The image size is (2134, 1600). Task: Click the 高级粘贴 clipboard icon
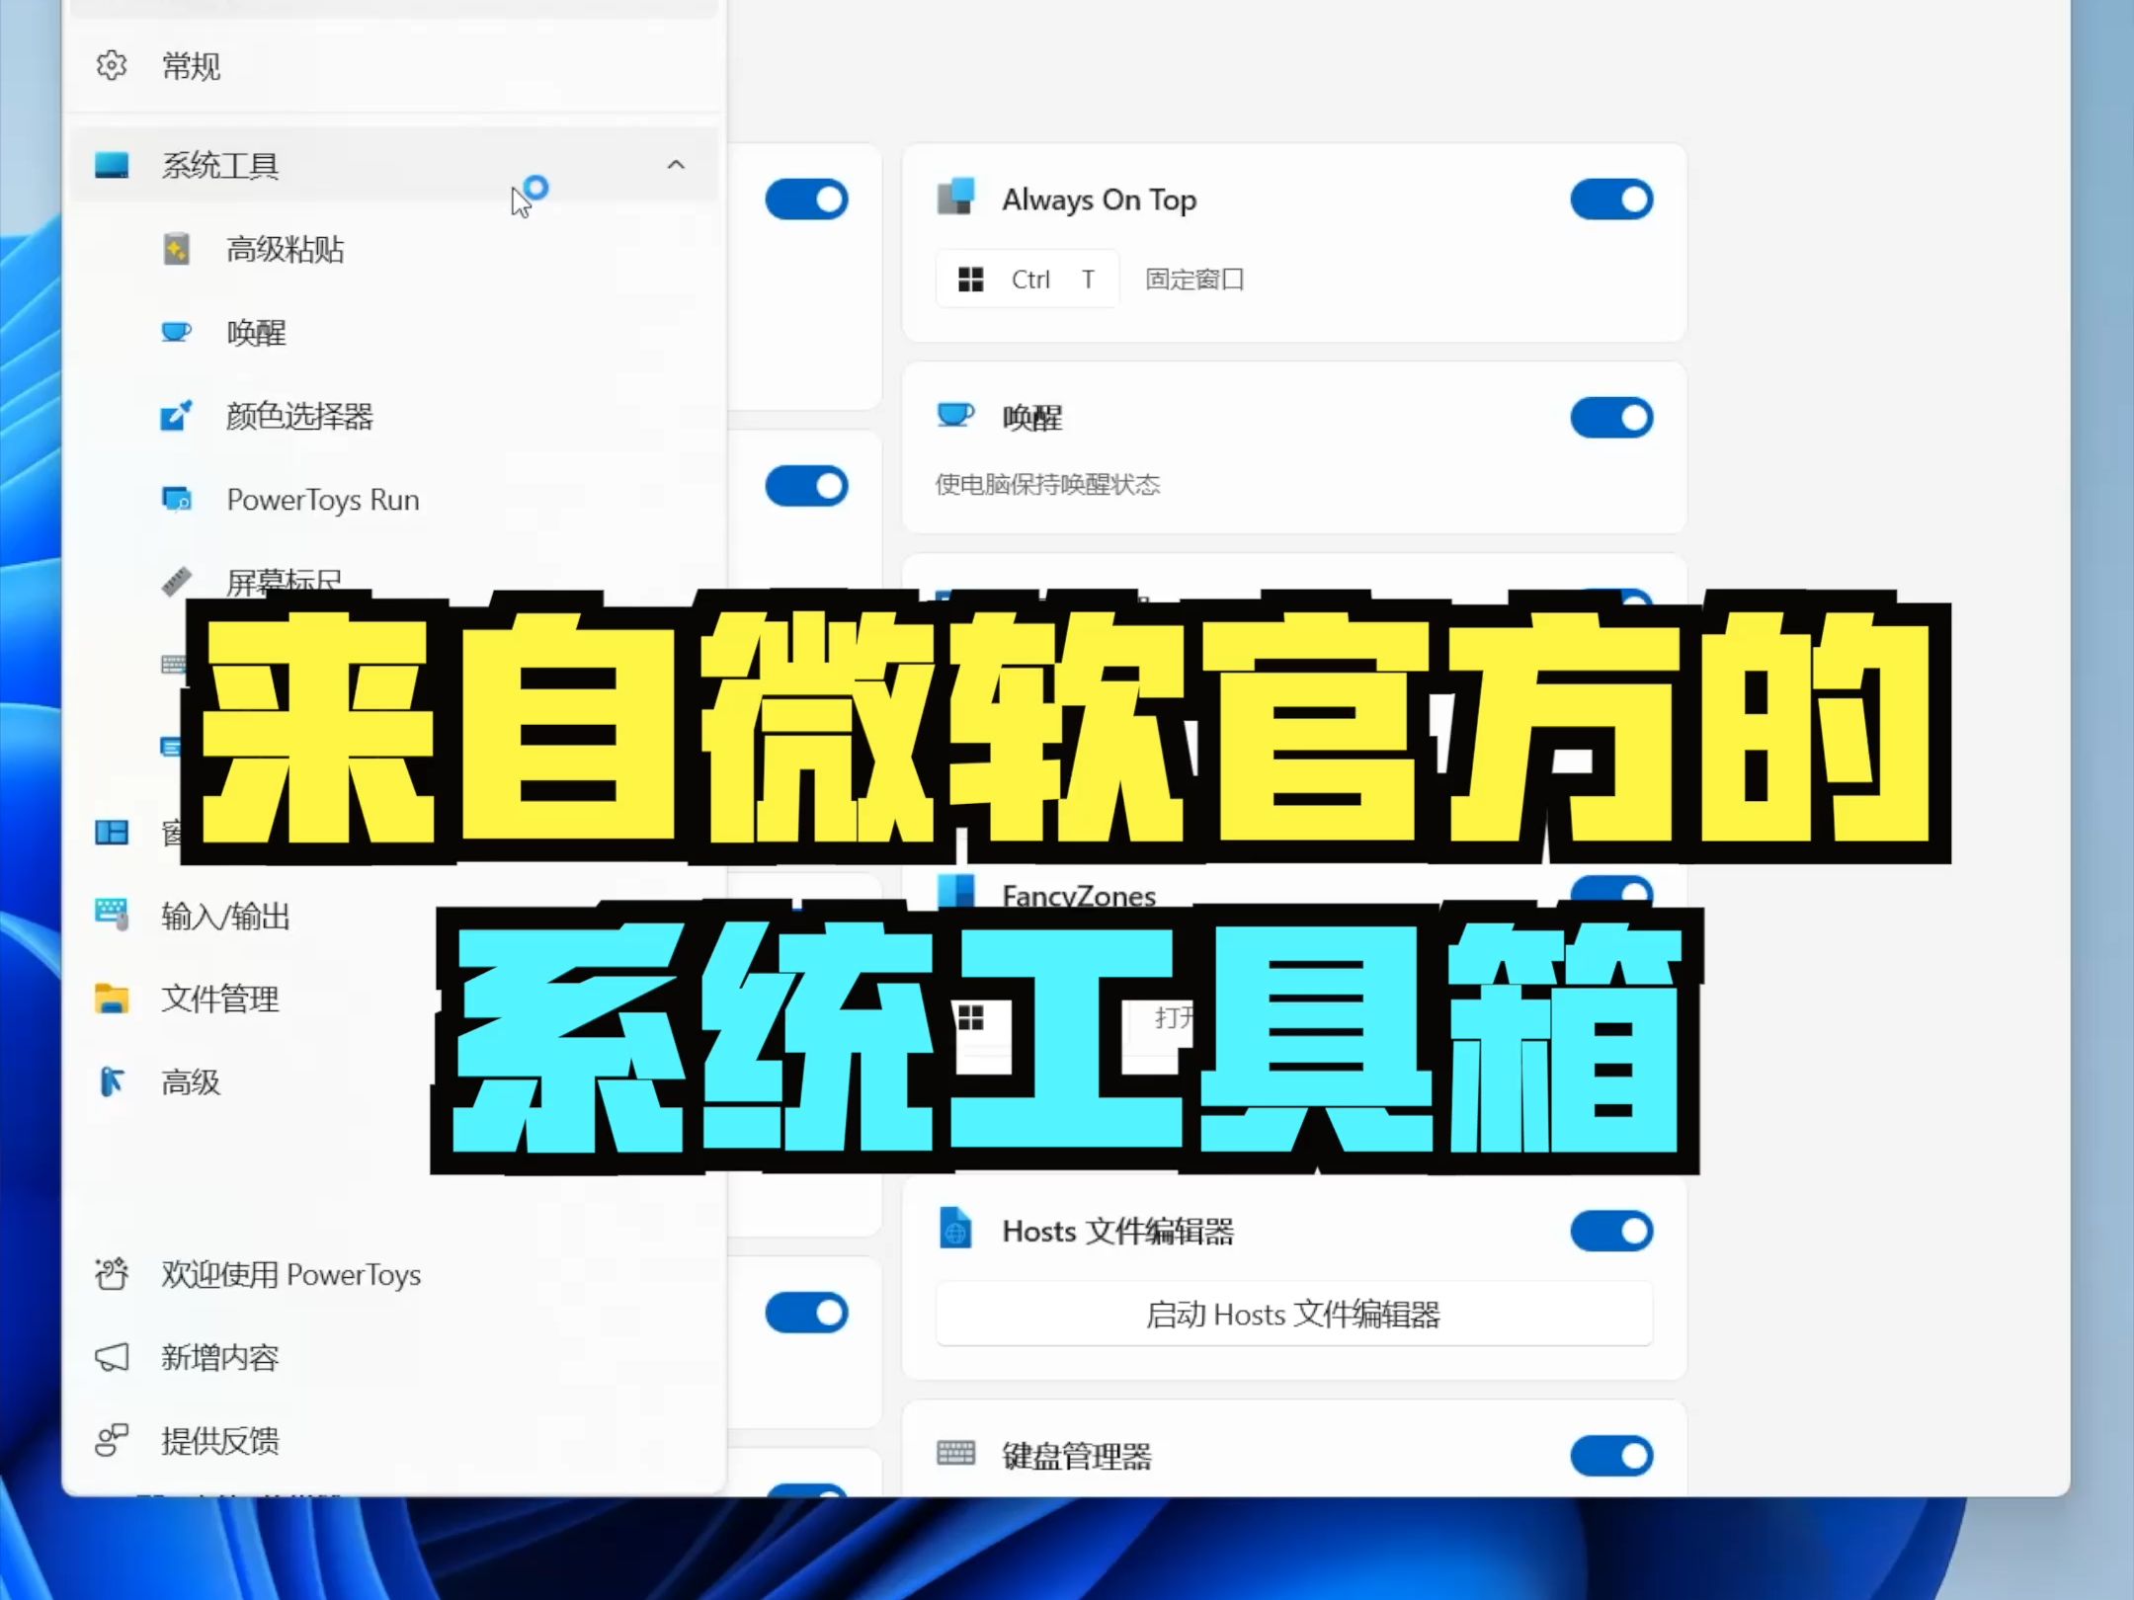(177, 249)
